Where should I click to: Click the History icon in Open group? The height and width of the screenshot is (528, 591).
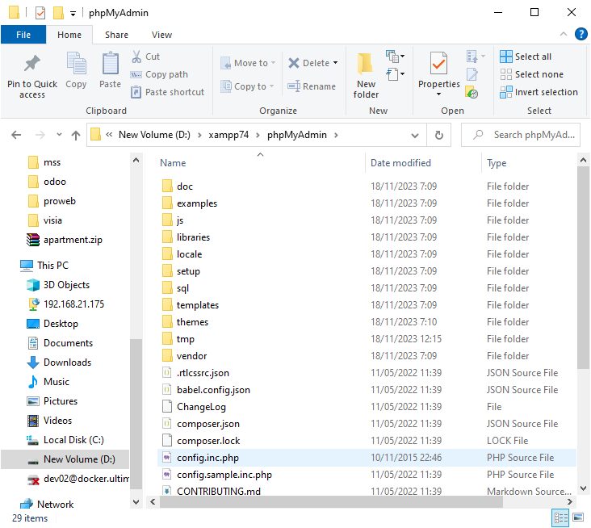(x=472, y=92)
